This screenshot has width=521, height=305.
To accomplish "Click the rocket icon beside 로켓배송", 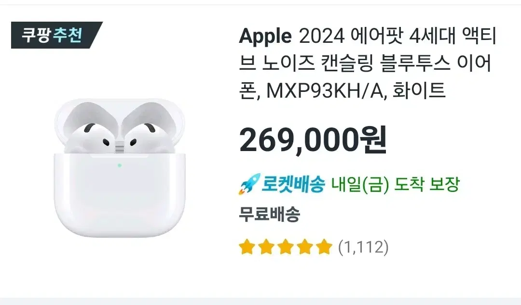I will coord(248,184).
